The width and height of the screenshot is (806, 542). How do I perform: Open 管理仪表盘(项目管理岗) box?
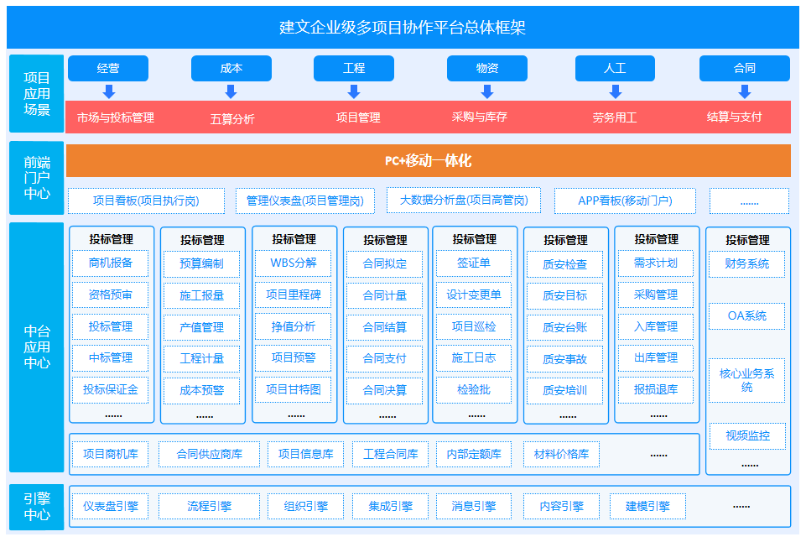point(304,201)
